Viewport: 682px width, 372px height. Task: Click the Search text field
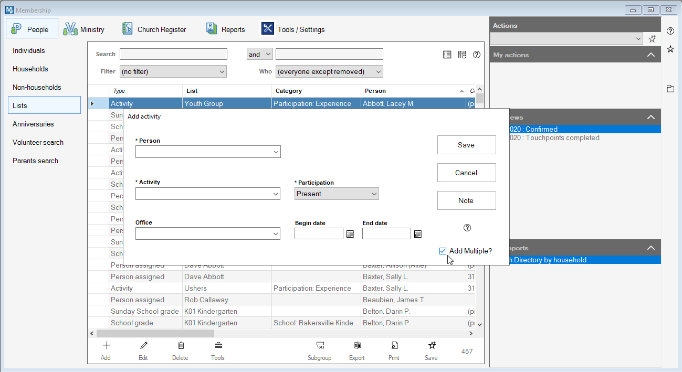(173, 55)
